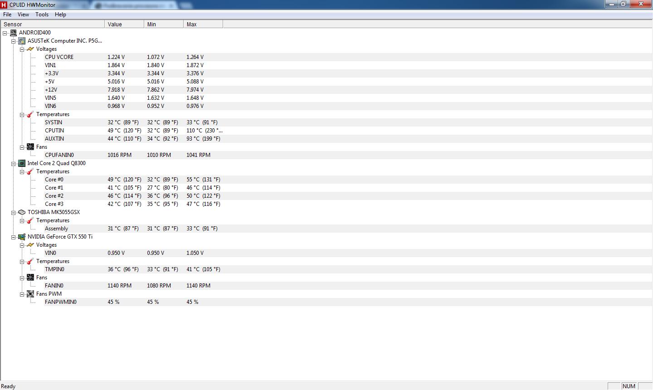Collapse the Fans PWM group
The image size is (653, 390).
click(x=22, y=294)
